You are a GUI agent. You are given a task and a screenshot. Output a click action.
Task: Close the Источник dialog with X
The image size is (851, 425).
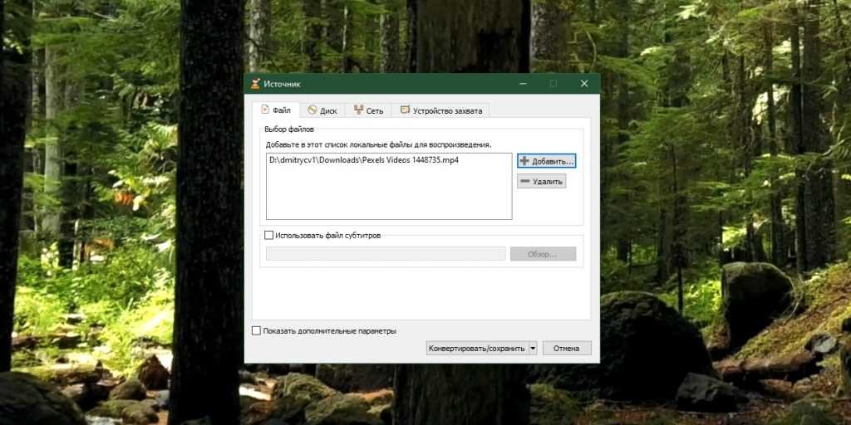click(x=584, y=84)
